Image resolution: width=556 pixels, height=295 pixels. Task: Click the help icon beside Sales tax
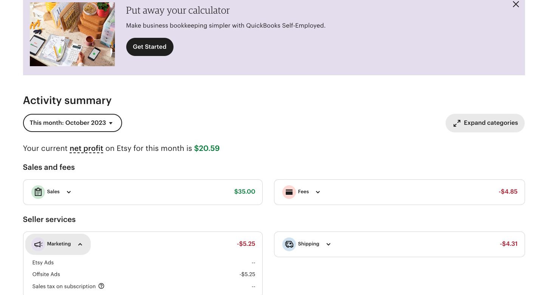(101, 286)
